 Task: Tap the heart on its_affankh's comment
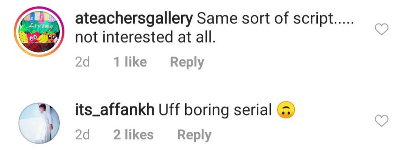pyautogui.click(x=382, y=121)
